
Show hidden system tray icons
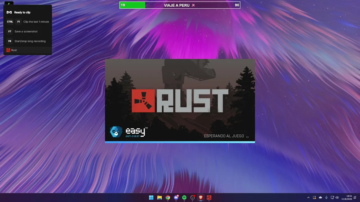pyautogui.click(x=308, y=198)
